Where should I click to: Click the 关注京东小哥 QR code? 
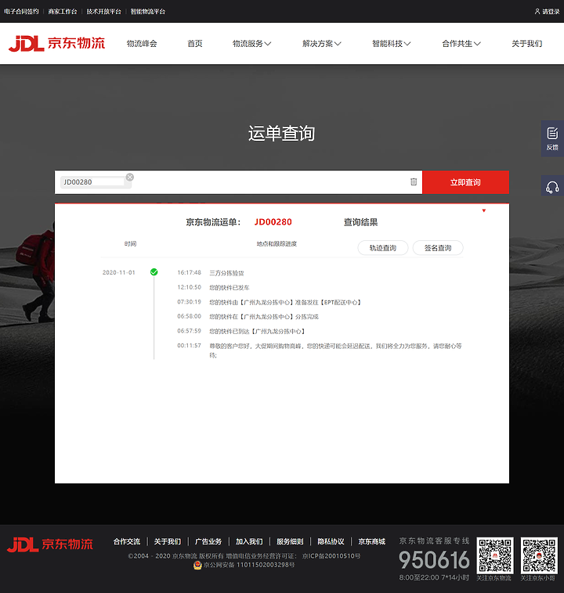point(539,555)
